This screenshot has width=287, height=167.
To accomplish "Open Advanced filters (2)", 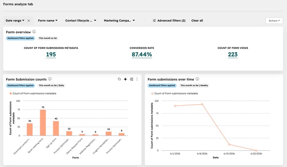I will (169, 20).
